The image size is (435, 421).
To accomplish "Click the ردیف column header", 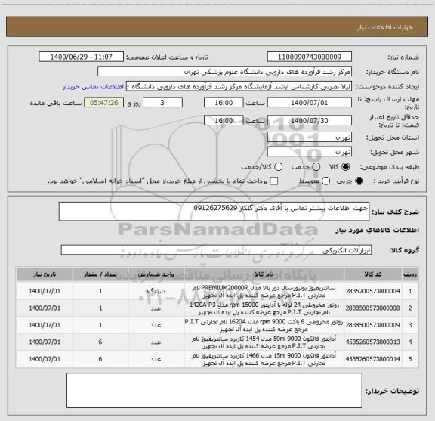I will [x=410, y=274].
